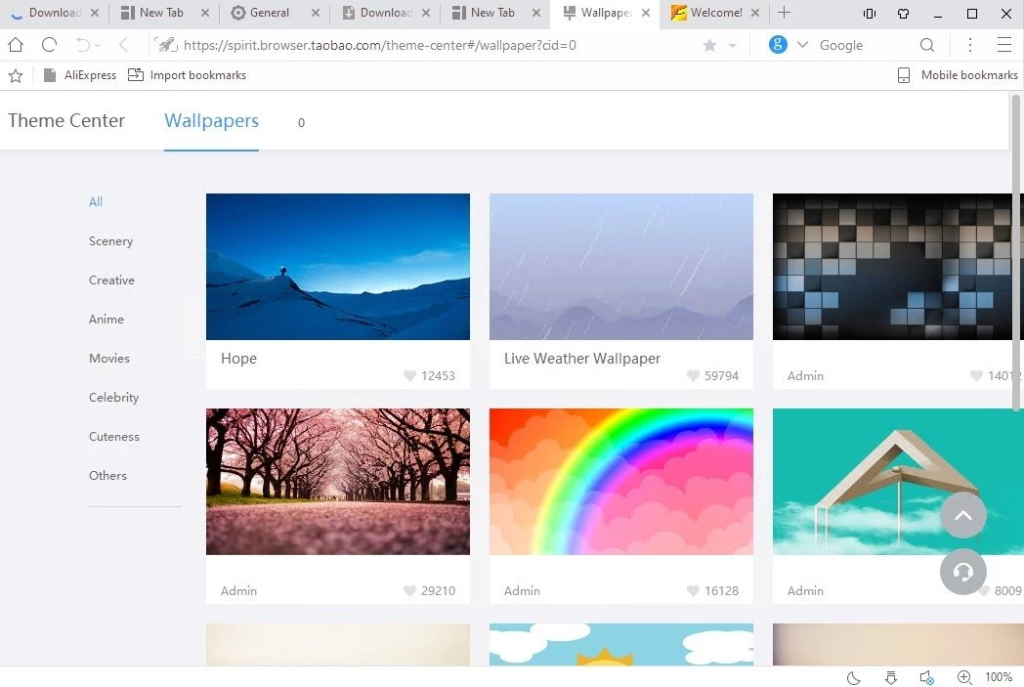The width and height of the screenshot is (1024, 687).
Task: Toggle the bookmark star in address bar
Action: point(709,45)
